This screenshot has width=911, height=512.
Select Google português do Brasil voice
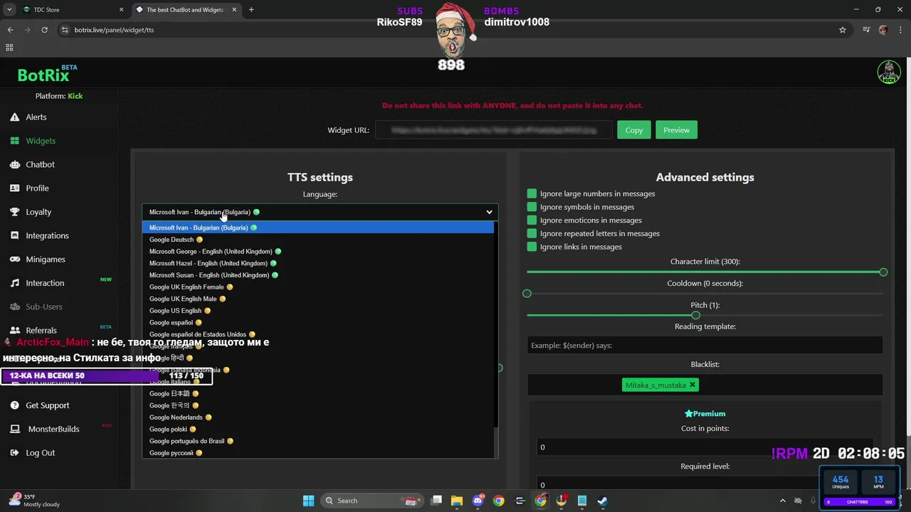coord(318,441)
